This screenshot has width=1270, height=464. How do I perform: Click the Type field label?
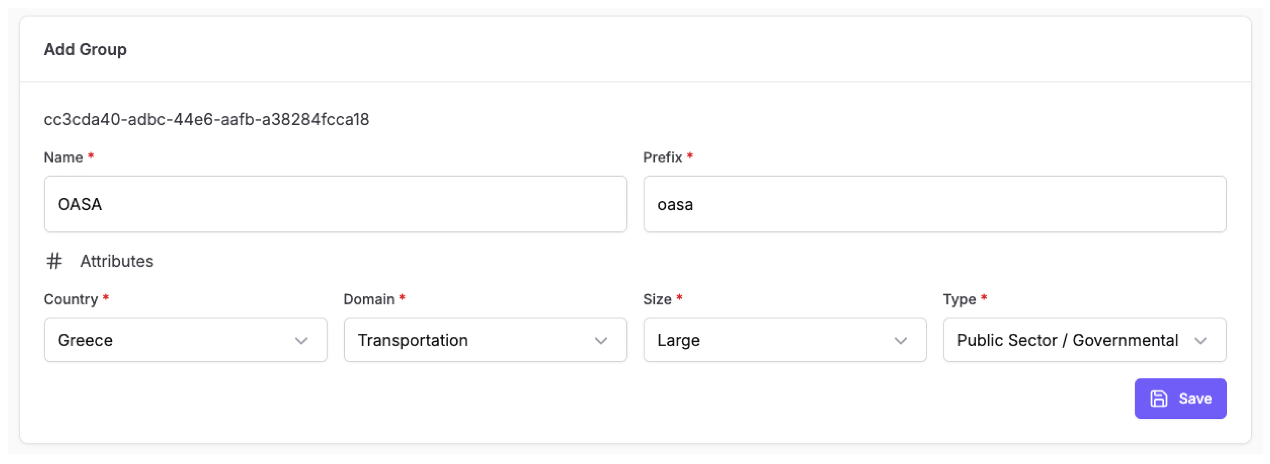click(959, 299)
